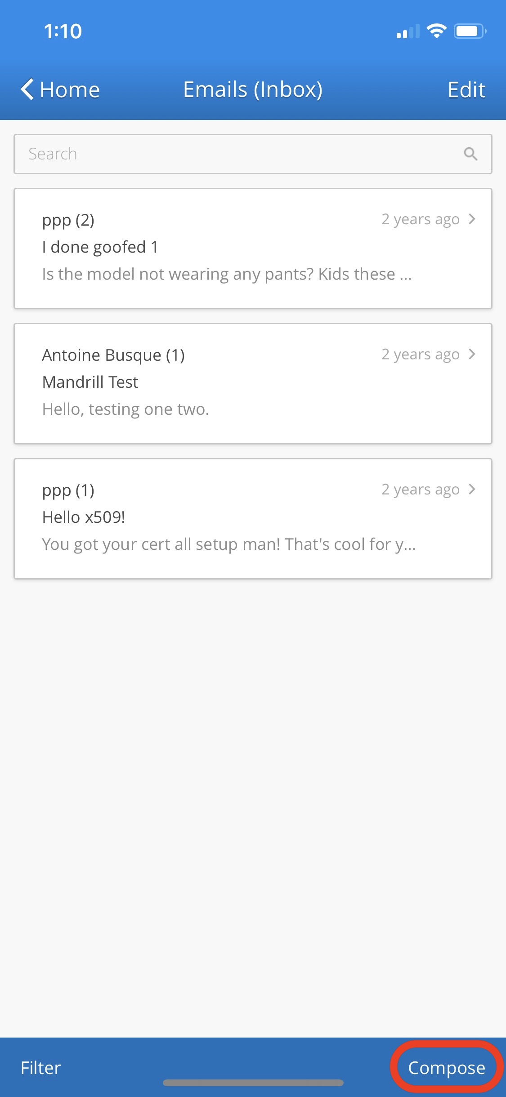The height and width of the screenshot is (1097, 506).
Task: Tap the 'Hello, testing one two.' preview text
Action: (125, 409)
